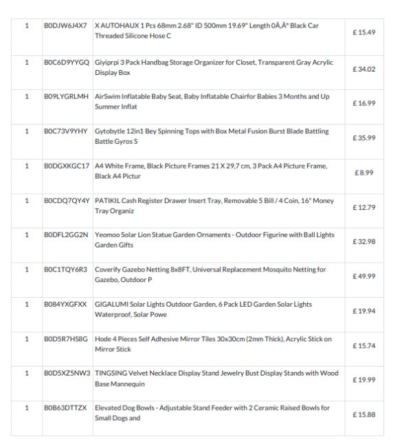This screenshot has height=447, width=393.
Task: Click ASIN code B084YXGFXX
Action: tap(65, 305)
